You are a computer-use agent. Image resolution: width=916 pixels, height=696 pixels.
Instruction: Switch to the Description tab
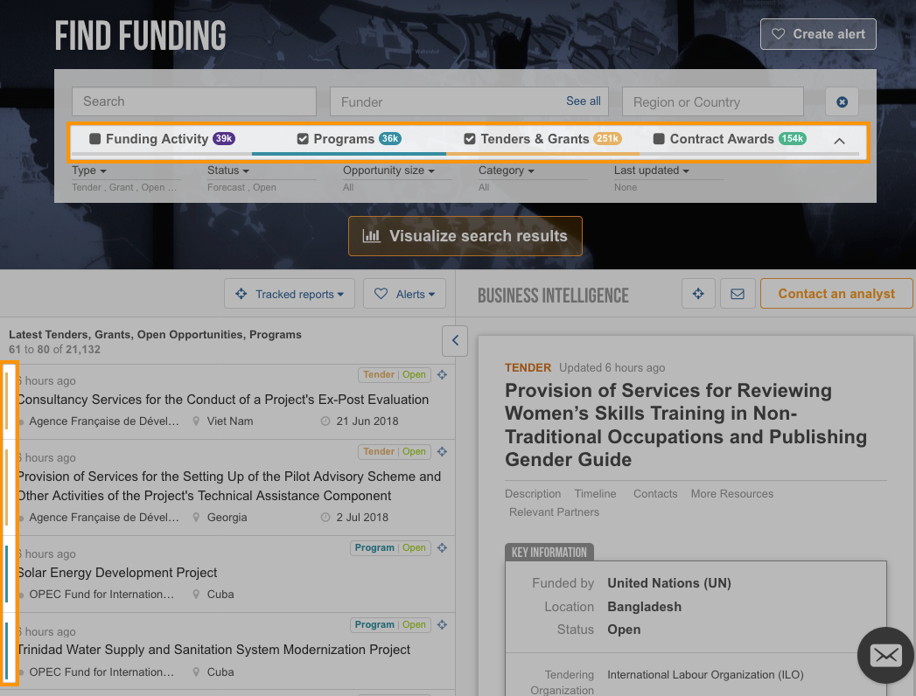coord(533,494)
